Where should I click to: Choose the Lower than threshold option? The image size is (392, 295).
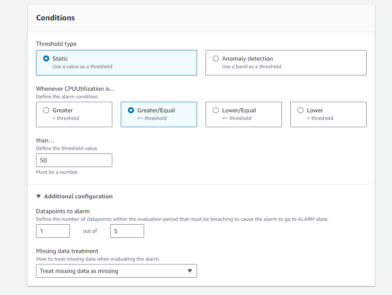tap(300, 110)
